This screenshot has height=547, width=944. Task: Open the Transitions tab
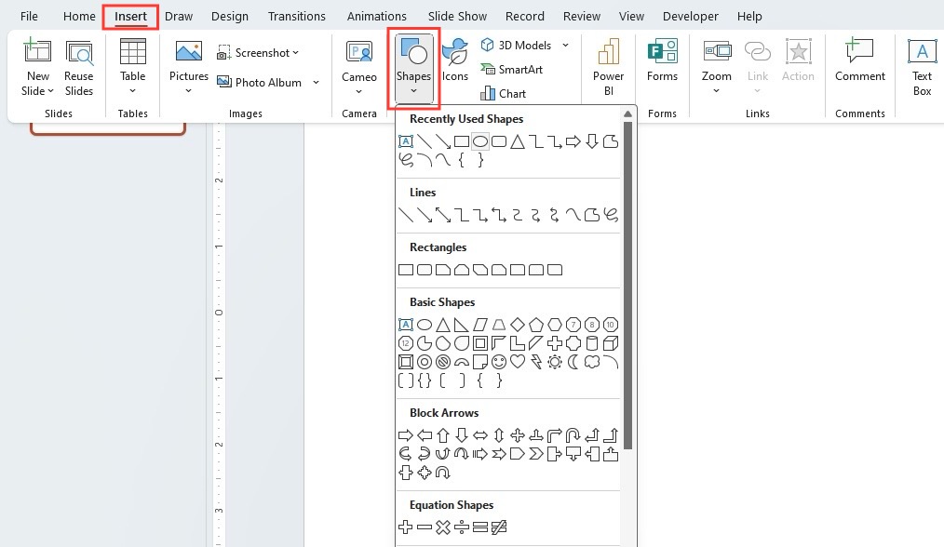296,16
